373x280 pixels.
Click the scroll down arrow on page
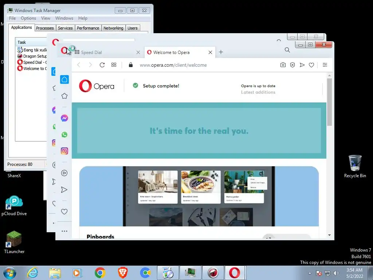point(329,235)
